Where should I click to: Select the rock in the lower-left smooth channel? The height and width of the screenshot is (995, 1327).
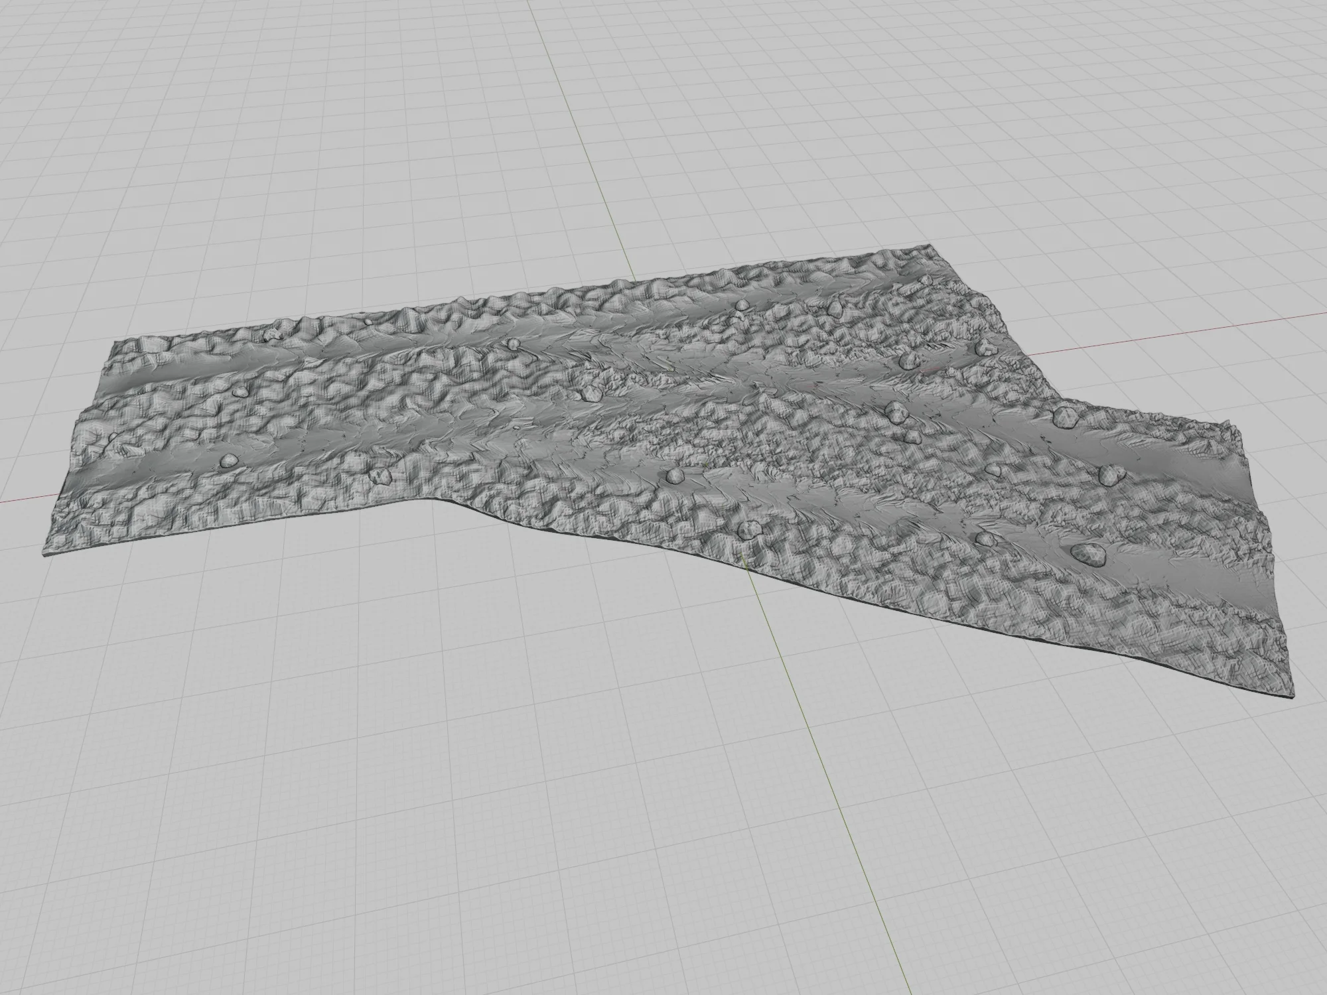tap(228, 460)
